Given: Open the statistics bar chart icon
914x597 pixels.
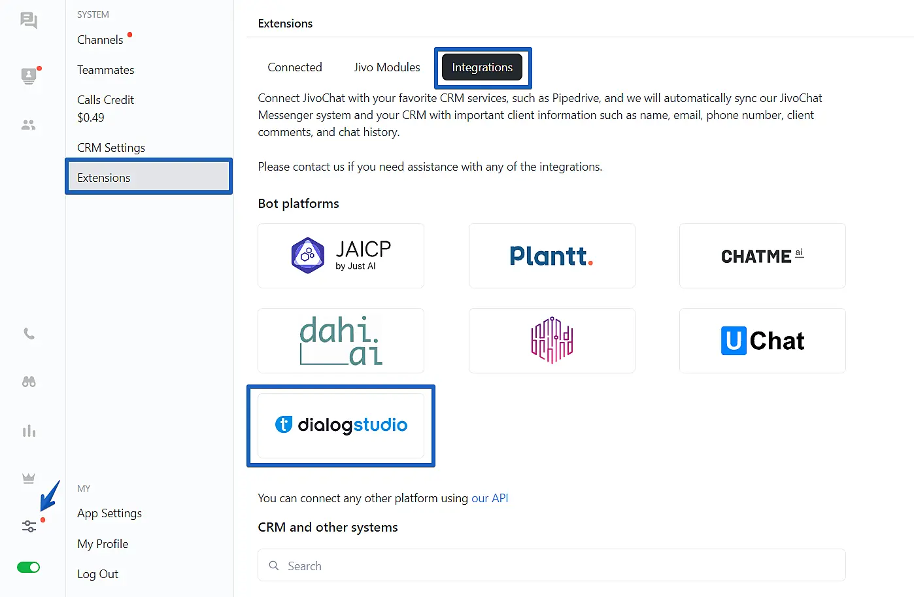Looking at the screenshot, I should coord(29,432).
